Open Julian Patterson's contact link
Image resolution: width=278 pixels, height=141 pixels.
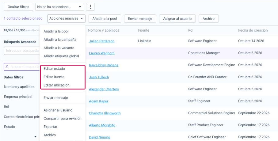tap(102, 41)
